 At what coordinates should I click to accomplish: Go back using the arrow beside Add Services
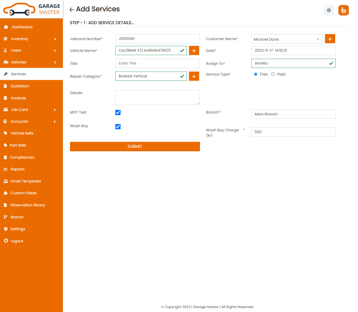point(72,10)
